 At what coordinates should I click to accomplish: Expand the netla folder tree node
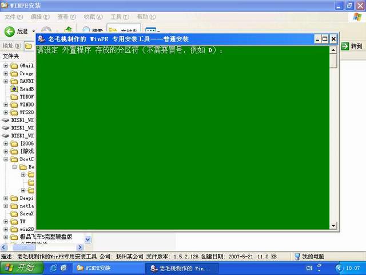click(x=6, y=206)
